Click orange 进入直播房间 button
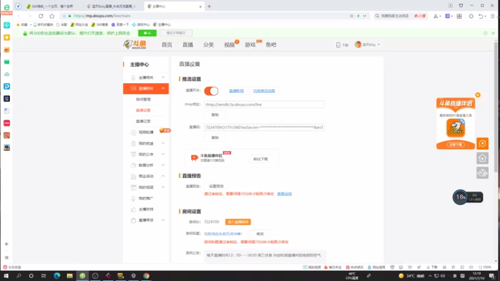 point(238,222)
